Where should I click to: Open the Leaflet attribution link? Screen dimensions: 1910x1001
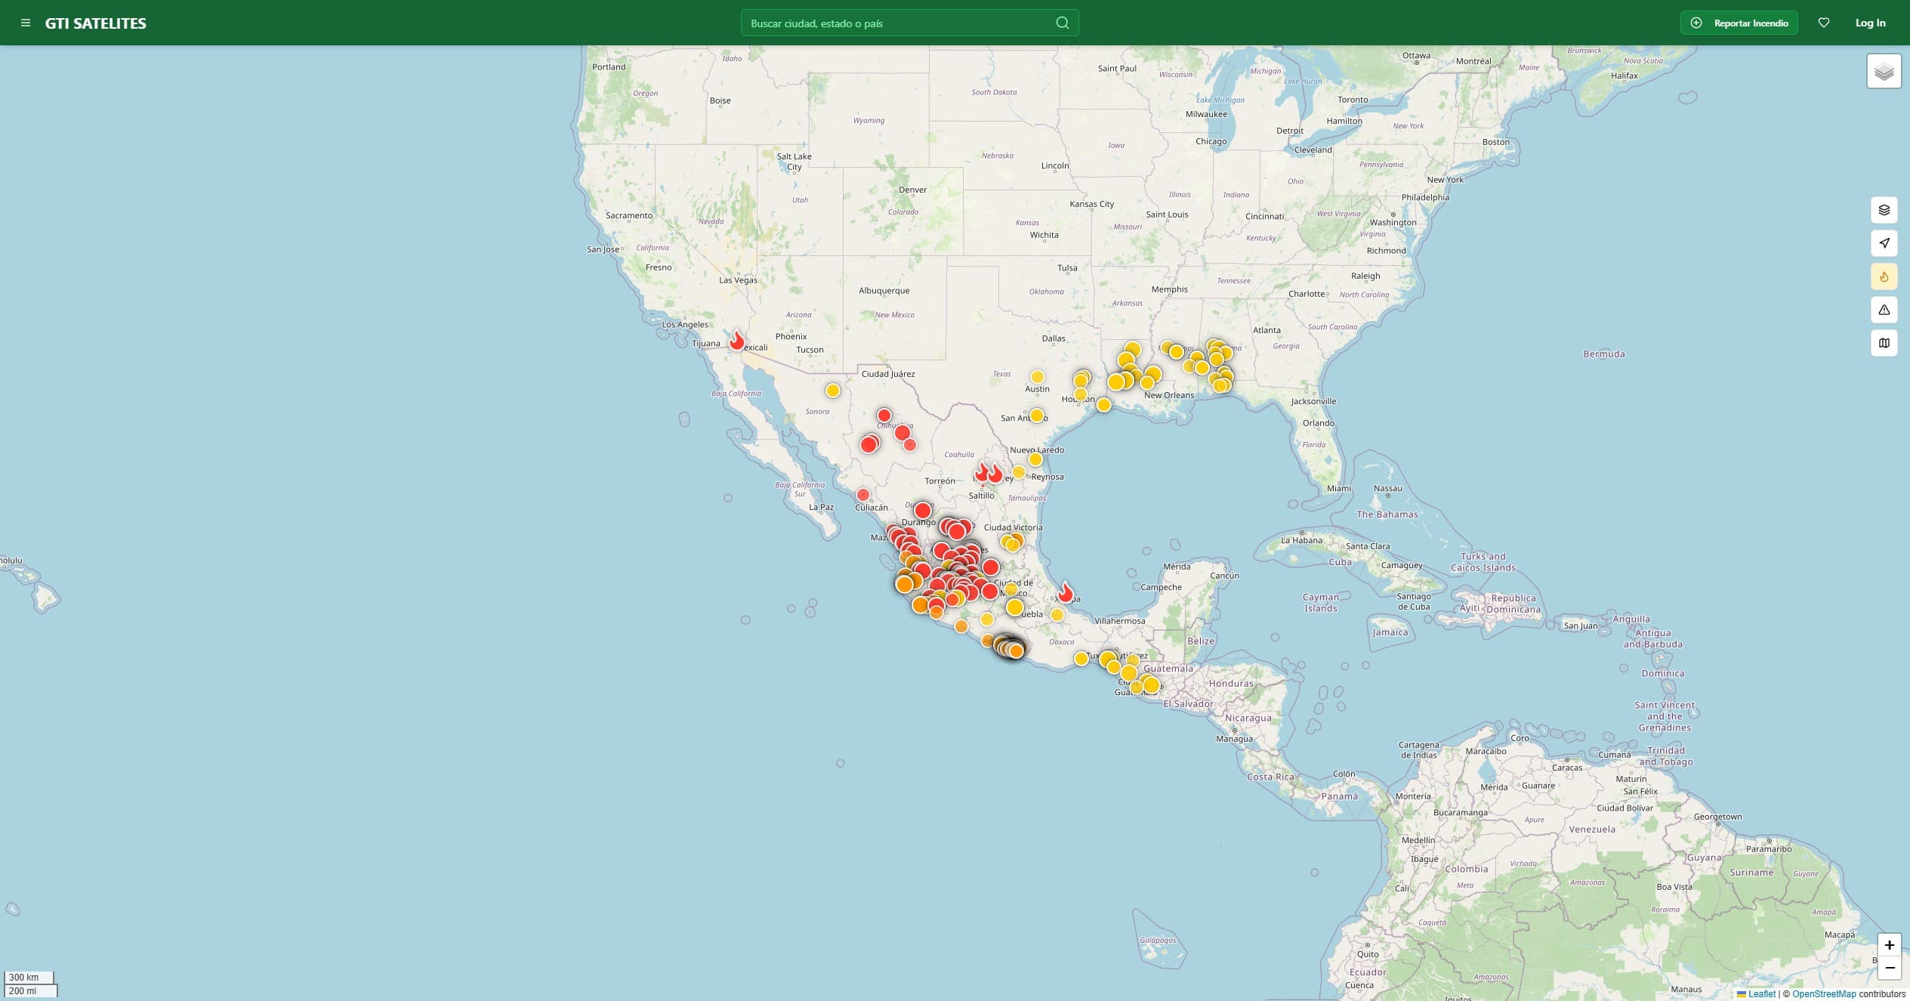click(1761, 994)
